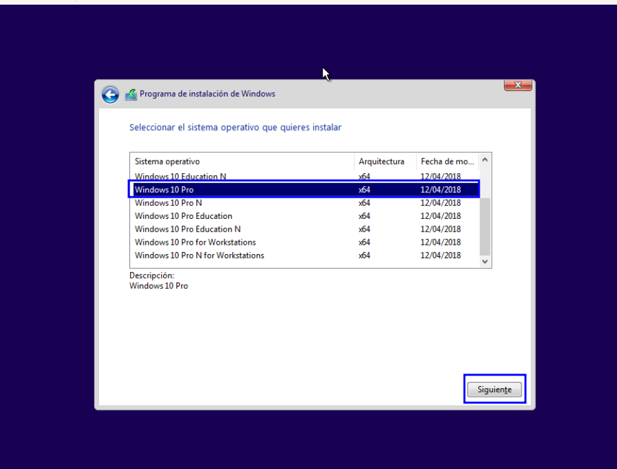Click the Windows setup program icon
617x469 pixels.
click(131, 94)
